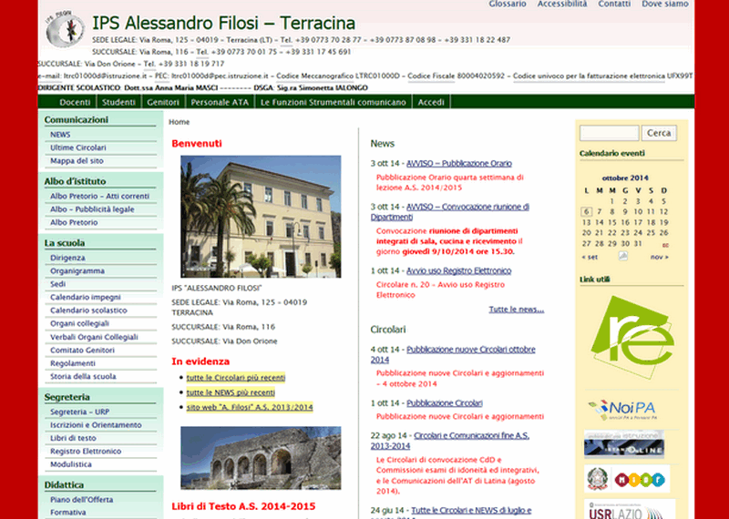Viewport: 729px width, 519px height.
Task: Go to next month 'nov' in the calendar
Action: click(659, 257)
